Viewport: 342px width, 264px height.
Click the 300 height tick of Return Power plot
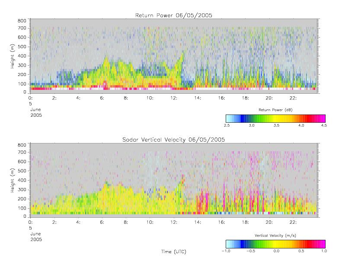tap(22, 65)
